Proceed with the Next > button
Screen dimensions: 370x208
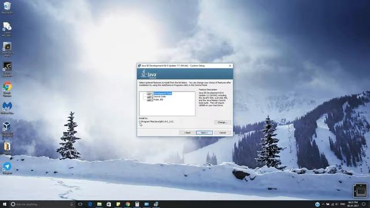[204, 133]
